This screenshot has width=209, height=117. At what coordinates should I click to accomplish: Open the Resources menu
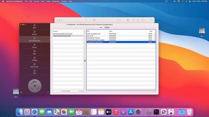pyautogui.click(x=56, y=1)
